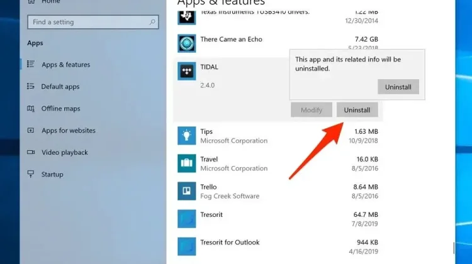
Task: Click the Tips lightbulb icon
Action: 187,136
